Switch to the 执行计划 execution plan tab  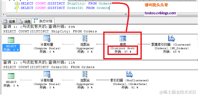43,21
